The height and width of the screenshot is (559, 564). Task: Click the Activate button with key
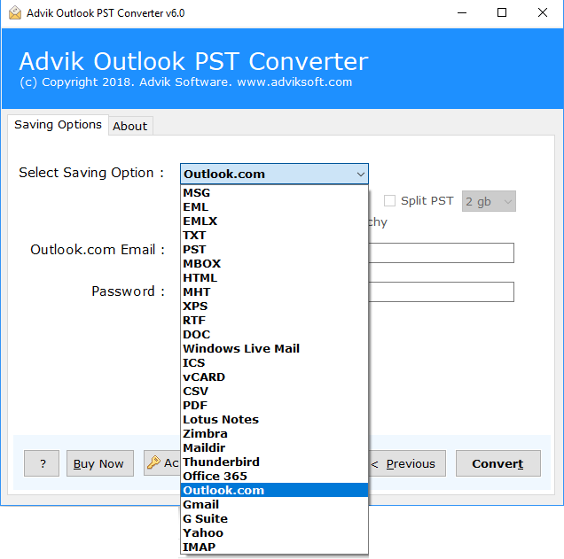pos(162,463)
